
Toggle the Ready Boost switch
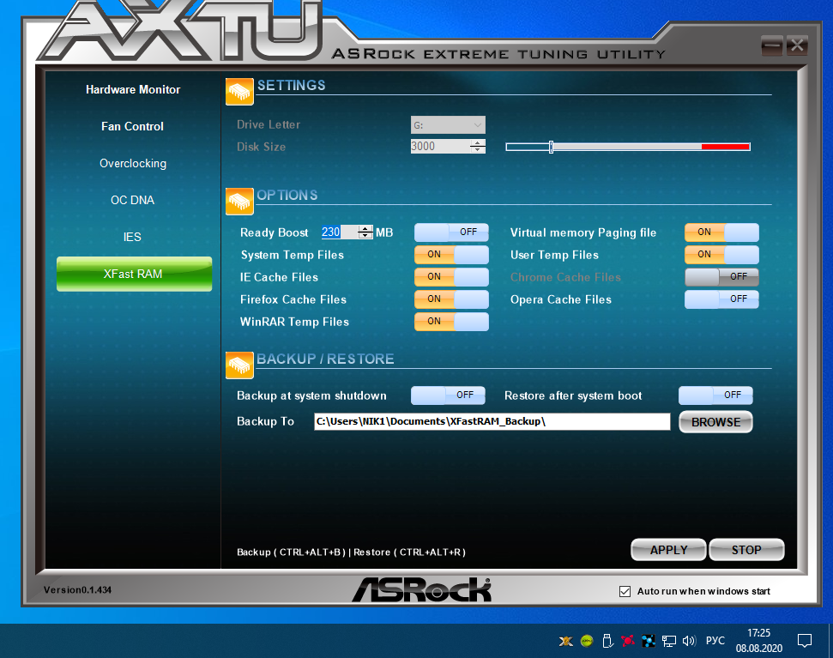tap(451, 232)
